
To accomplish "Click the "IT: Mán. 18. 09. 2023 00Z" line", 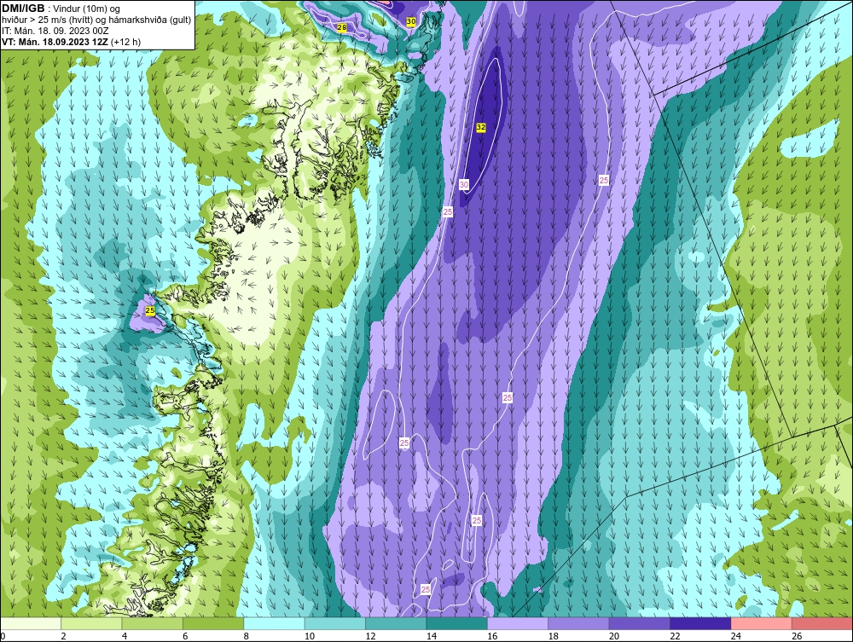I will coord(55,31).
